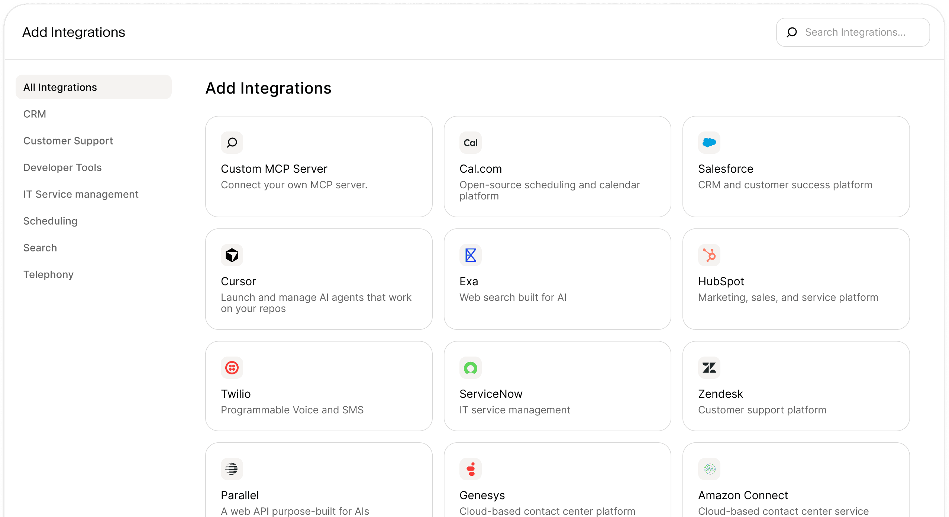
Task: Click the Cursor cube logo
Action: (232, 255)
